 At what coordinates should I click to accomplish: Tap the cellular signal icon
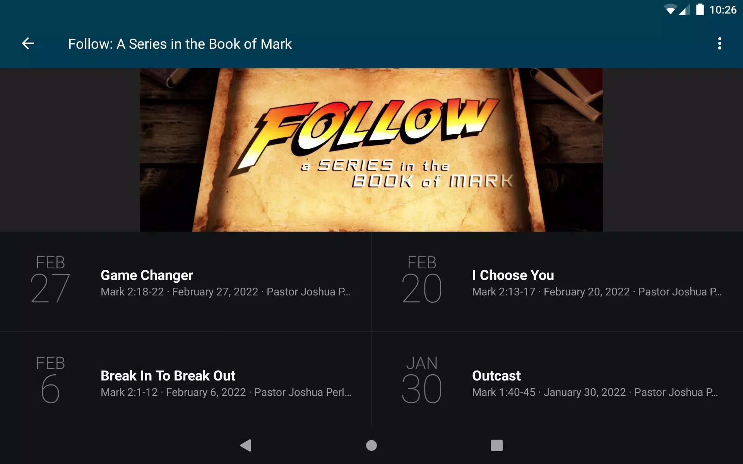tap(684, 10)
